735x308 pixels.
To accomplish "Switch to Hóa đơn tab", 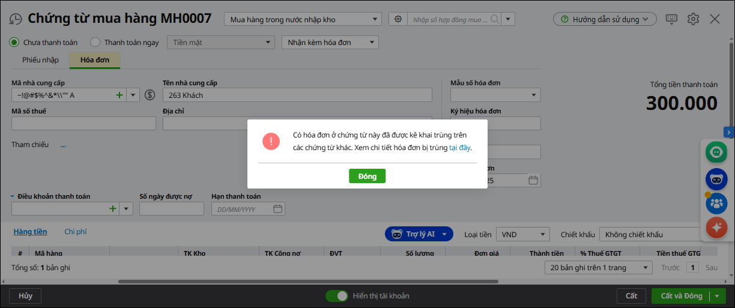I will pyautogui.click(x=95, y=60).
